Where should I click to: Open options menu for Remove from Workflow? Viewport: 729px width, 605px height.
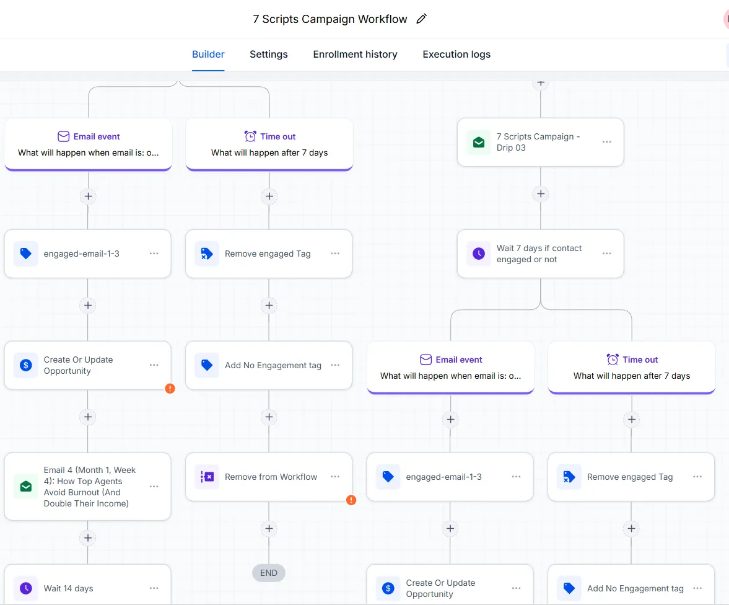335,477
